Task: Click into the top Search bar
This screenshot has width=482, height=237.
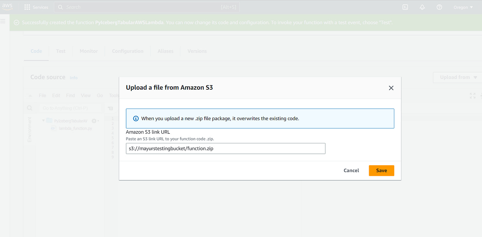Action: tap(147, 7)
